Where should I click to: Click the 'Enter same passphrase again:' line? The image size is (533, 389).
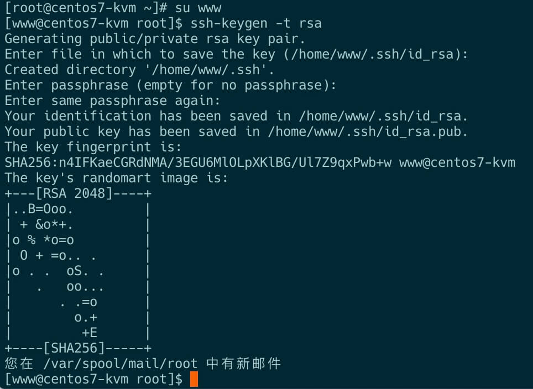[113, 101]
